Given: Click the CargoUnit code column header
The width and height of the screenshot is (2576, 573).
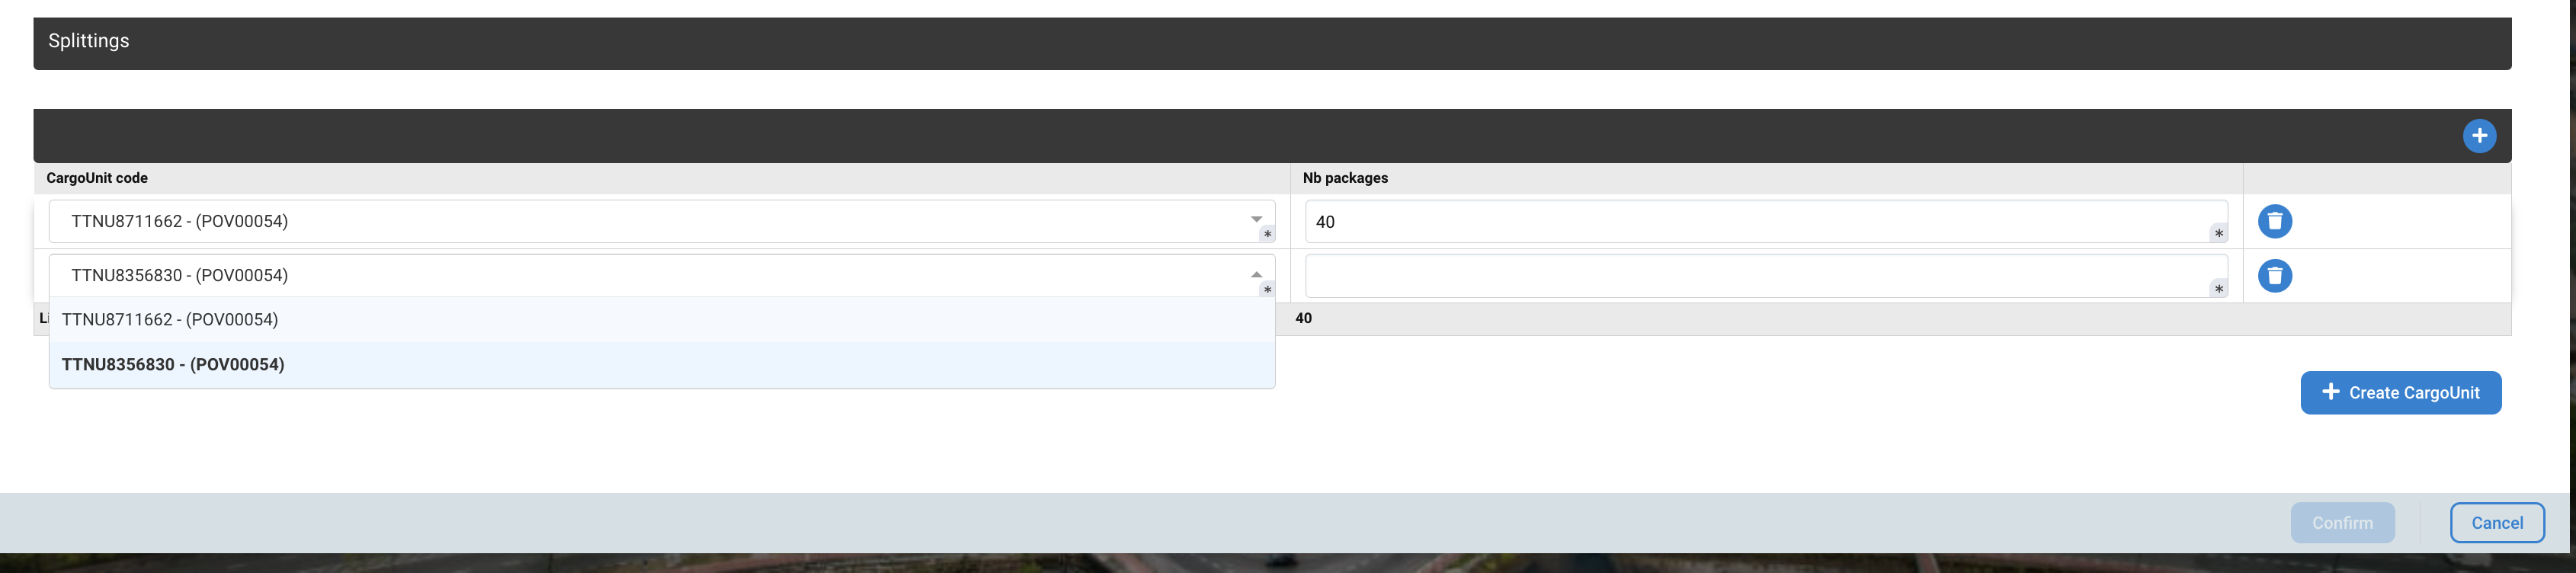Looking at the screenshot, I should tap(97, 178).
